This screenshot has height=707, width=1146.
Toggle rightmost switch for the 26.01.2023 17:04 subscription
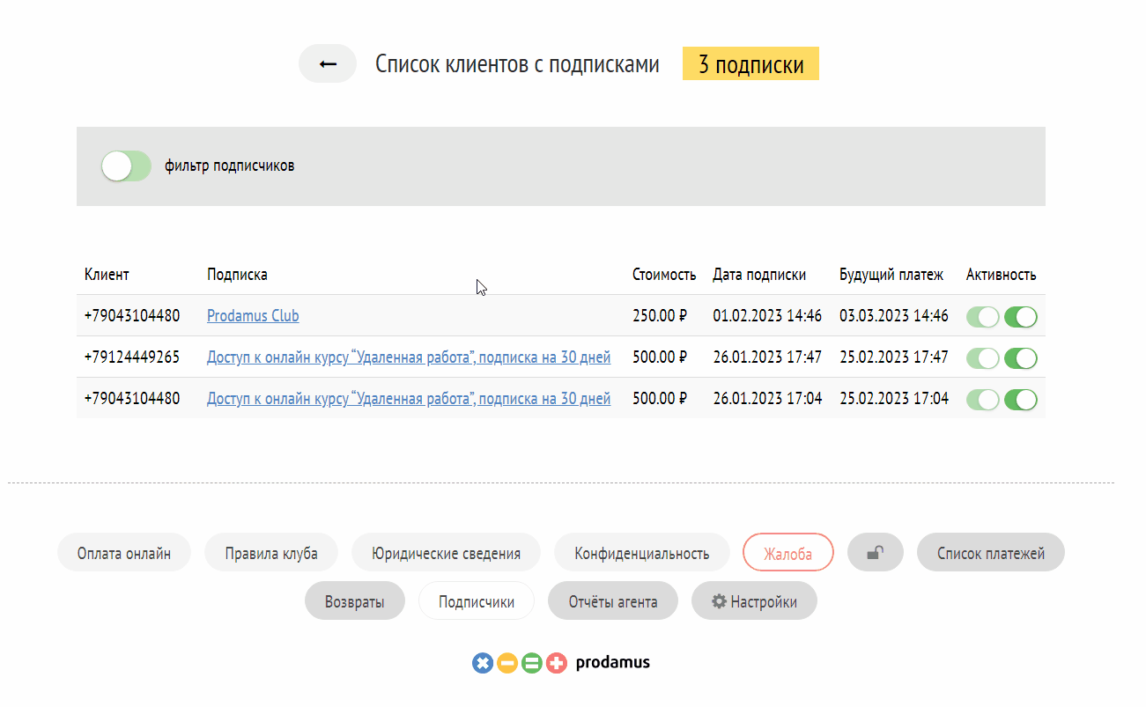pyautogui.click(x=1020, y=399)
